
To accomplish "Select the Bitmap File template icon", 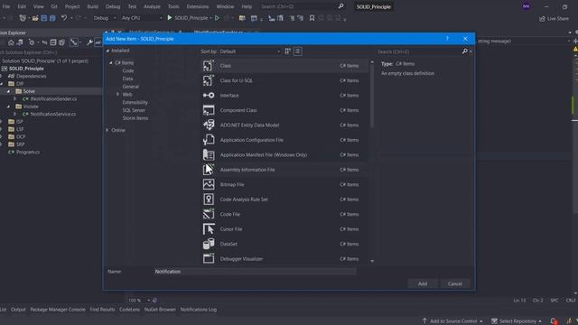I will pyautogui.click(x=209, y=184).
